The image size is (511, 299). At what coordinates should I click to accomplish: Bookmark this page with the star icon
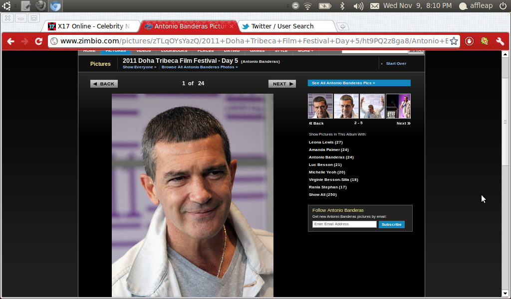454,41
